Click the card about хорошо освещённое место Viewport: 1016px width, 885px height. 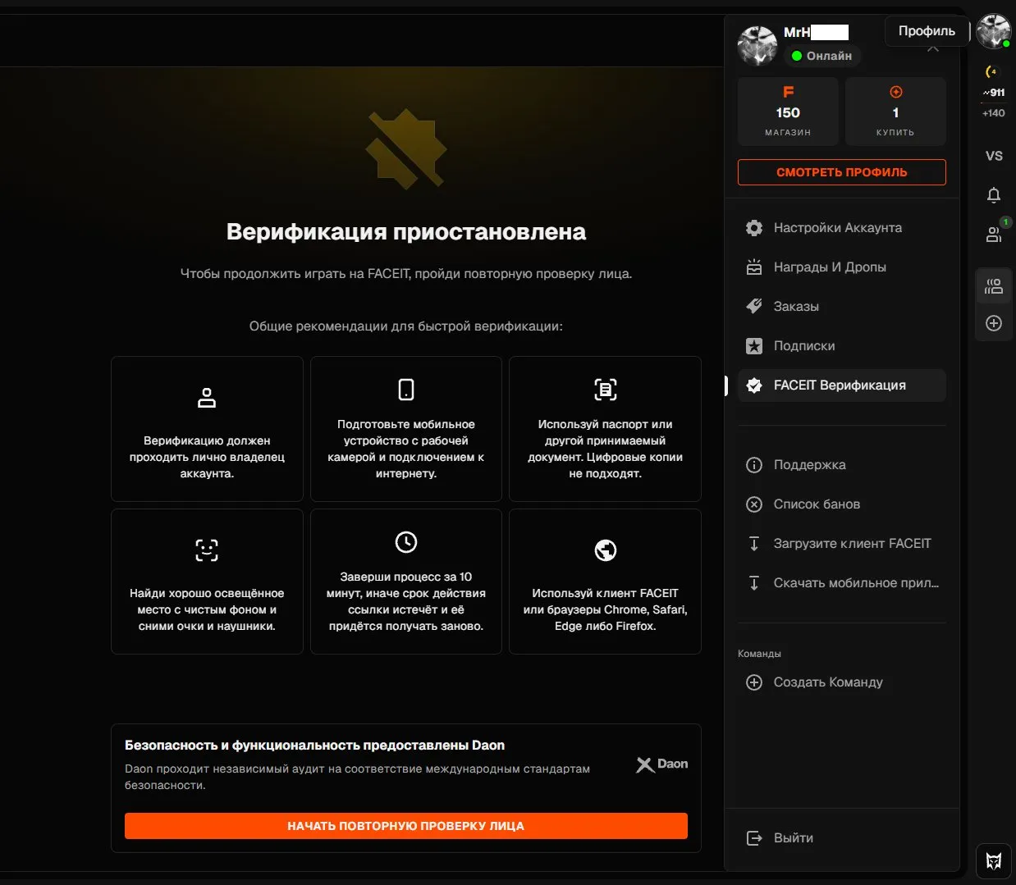(207, 582)
